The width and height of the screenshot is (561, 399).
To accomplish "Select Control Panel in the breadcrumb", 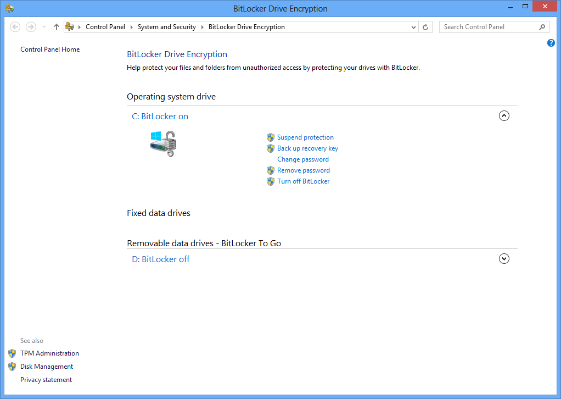I will (x=105, y=27).
